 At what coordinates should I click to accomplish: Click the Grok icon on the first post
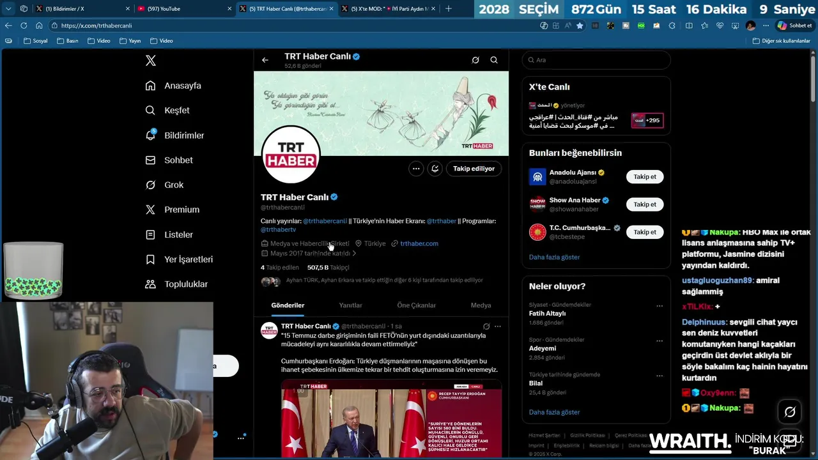(x=486, y=326)
